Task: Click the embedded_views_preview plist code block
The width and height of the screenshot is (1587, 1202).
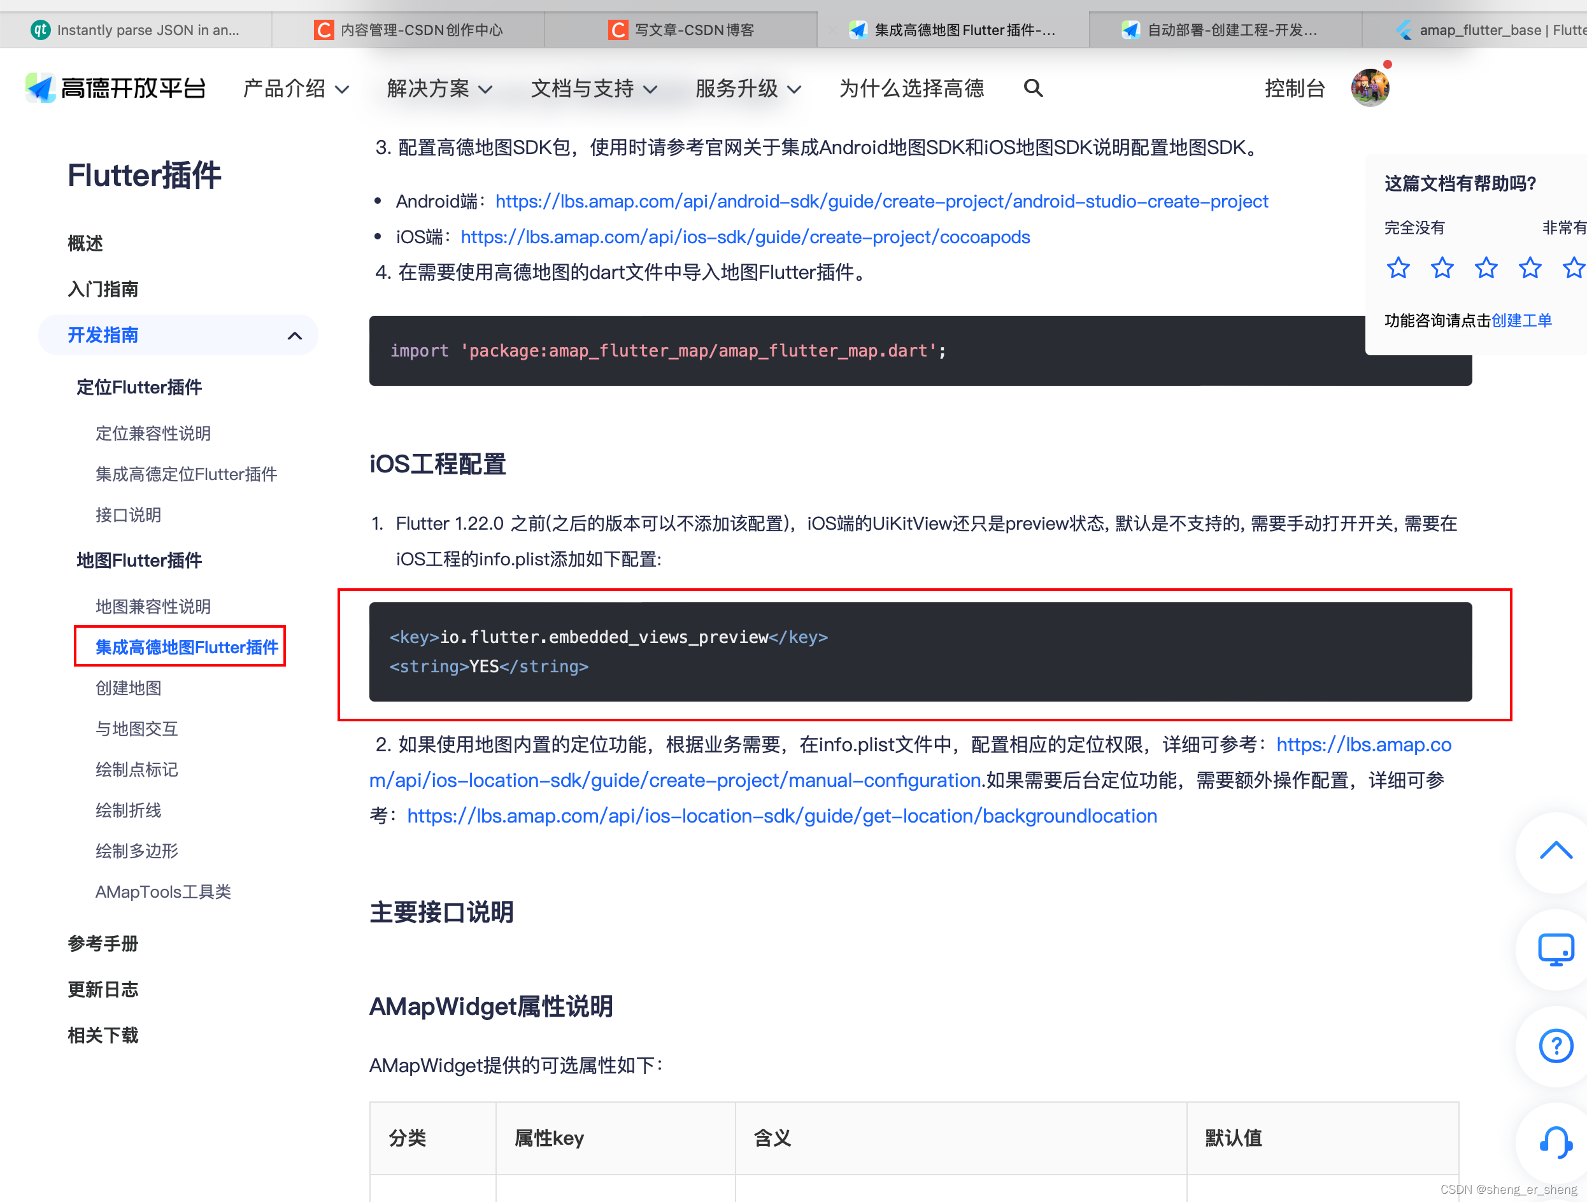Action: [x=920, y=652]
